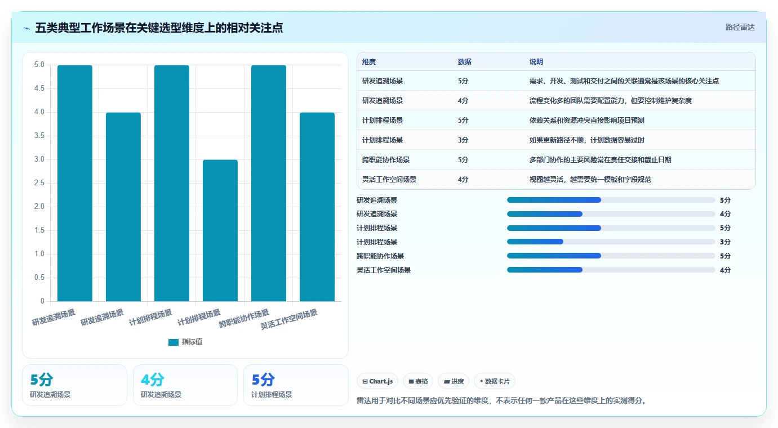
Task: Select the 4.0 chart bar for 研发追溯场景
Action: (x=123, y=207)
